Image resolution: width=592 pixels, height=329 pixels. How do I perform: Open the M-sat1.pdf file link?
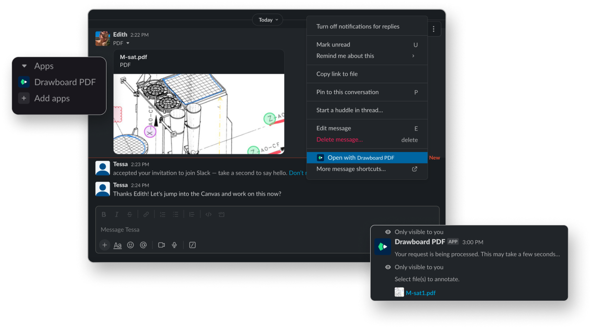420,293
